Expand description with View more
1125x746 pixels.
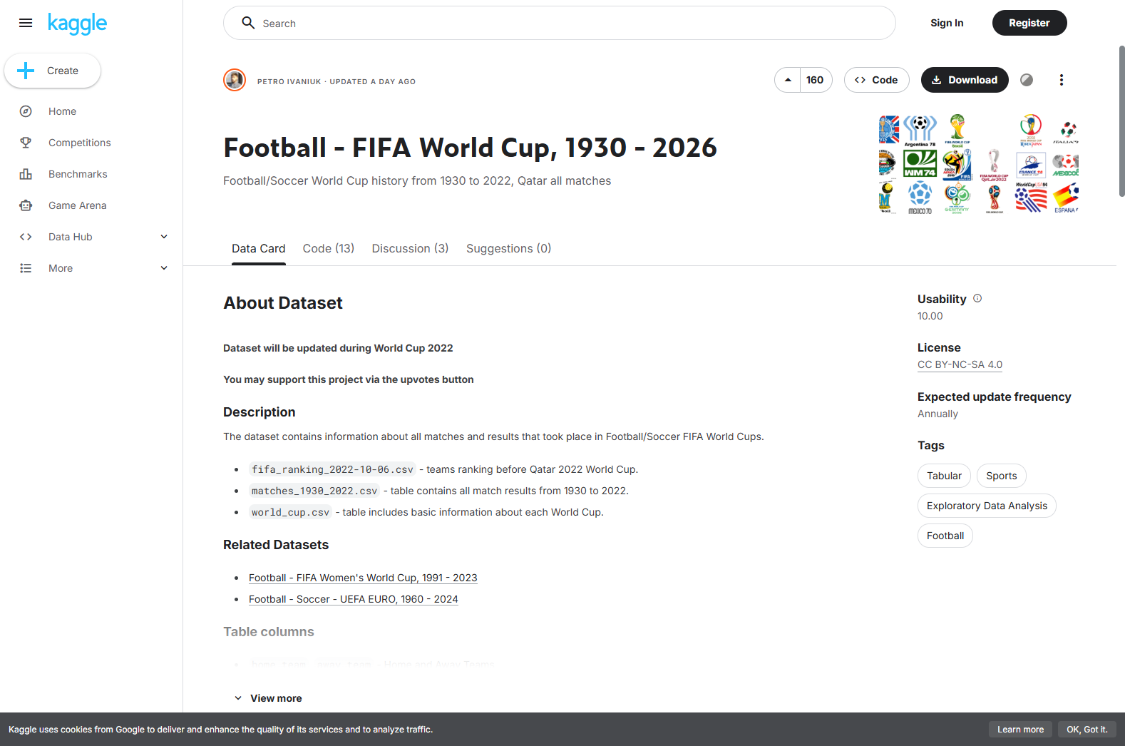pyautogui.click(x=268, y=698)
